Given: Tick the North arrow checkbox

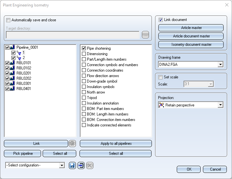Looking at the screenshot, I should (x=84, y=92).
